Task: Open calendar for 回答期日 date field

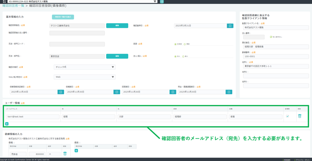Action: pyautogui.click(x=173, y=92)
